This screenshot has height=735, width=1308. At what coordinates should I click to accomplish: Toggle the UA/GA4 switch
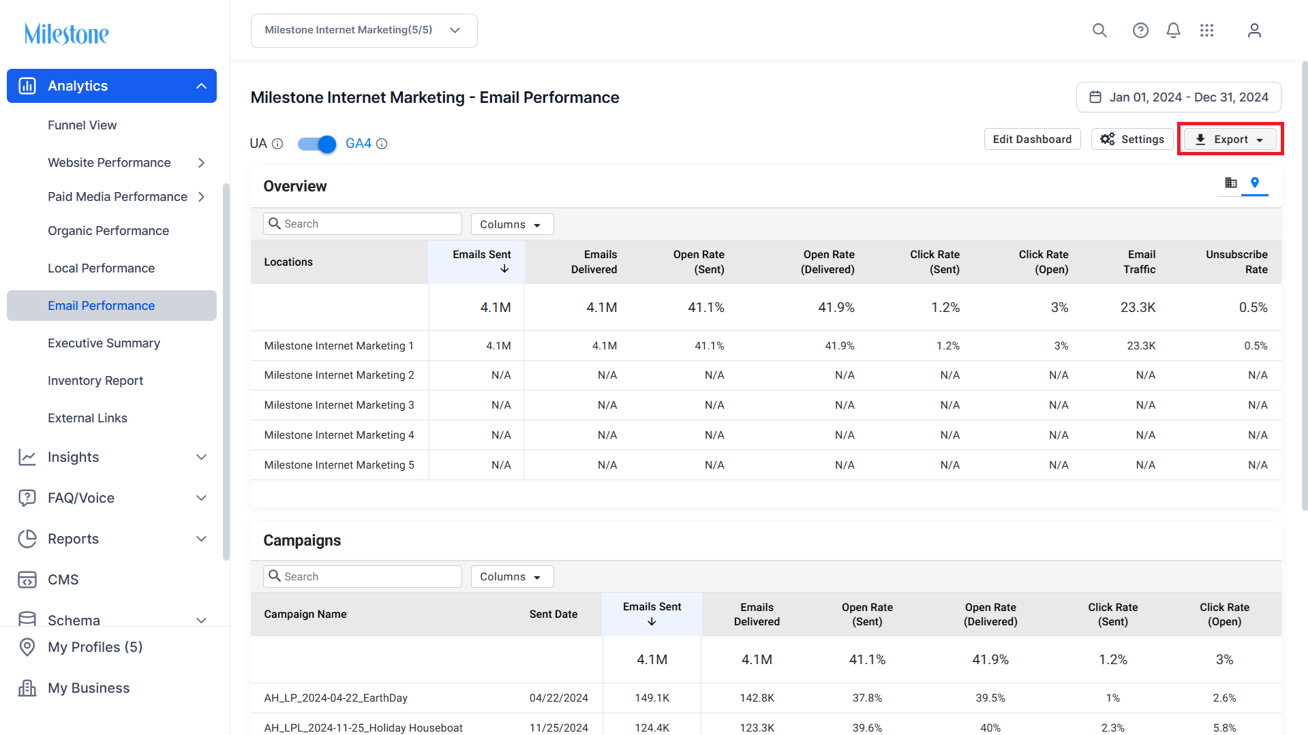[317, 144]
